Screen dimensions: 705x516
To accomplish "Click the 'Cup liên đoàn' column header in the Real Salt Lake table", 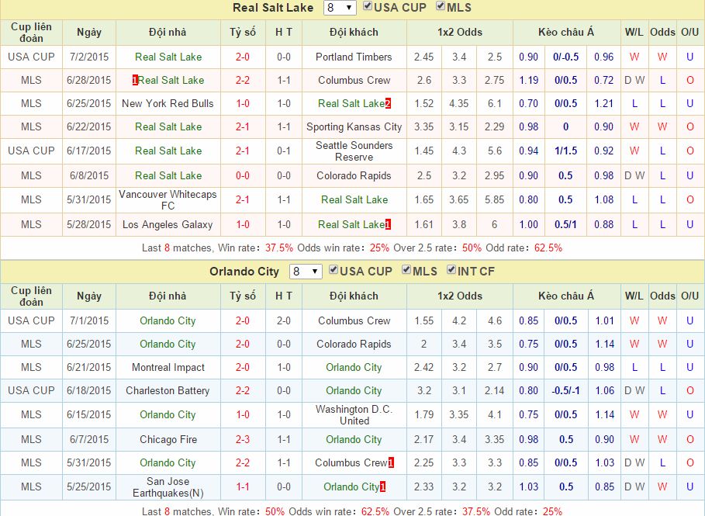I will point(31,33).
